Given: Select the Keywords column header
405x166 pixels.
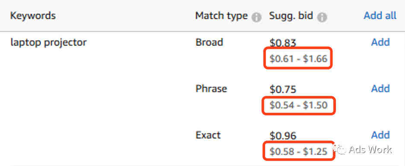Looking at the screenshot, I should (x=33, y=16).
